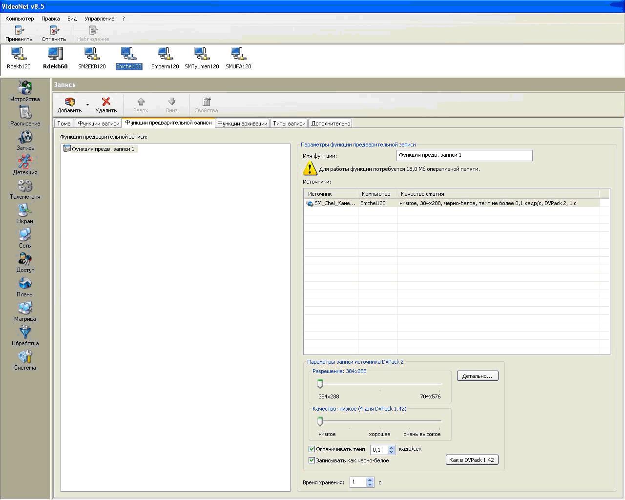The image size is (625, 500).
Task: Click the Компьютер column header
Action: coord(377,194)
